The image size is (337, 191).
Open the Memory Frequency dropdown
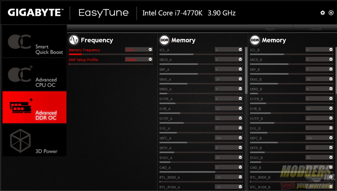139,50
